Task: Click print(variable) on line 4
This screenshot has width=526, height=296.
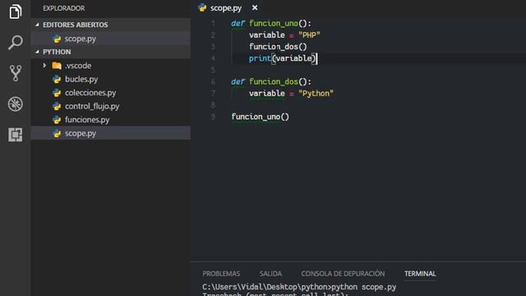Action: pyautogui.click(x=283, y=58)
